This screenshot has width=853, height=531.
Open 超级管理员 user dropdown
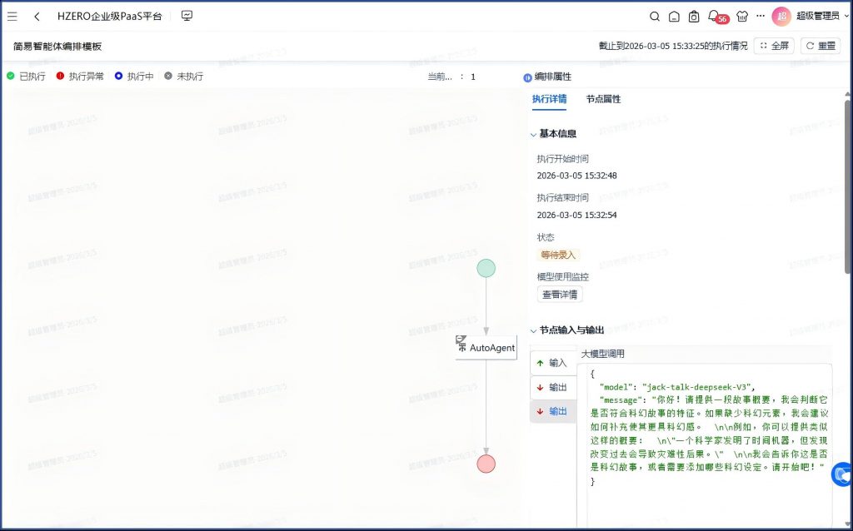click(x=816, y=16)
